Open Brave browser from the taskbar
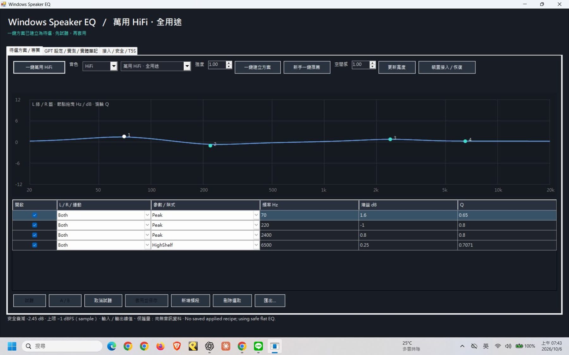 (x=177, y=346)
